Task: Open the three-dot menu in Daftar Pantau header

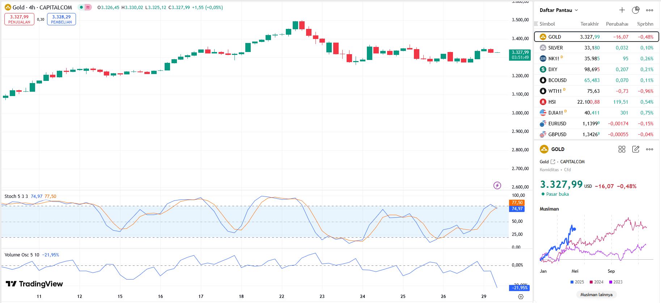Action: 649,10
